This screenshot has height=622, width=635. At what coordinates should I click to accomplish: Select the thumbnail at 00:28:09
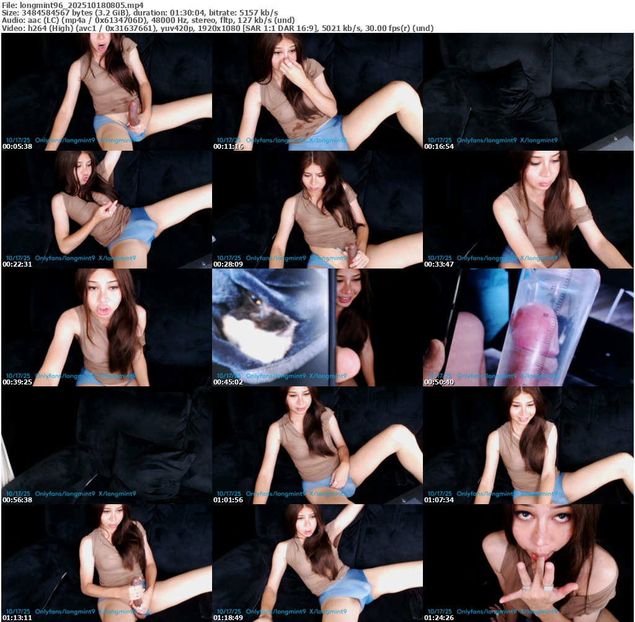pyautogui.click(x=317, y=210)
